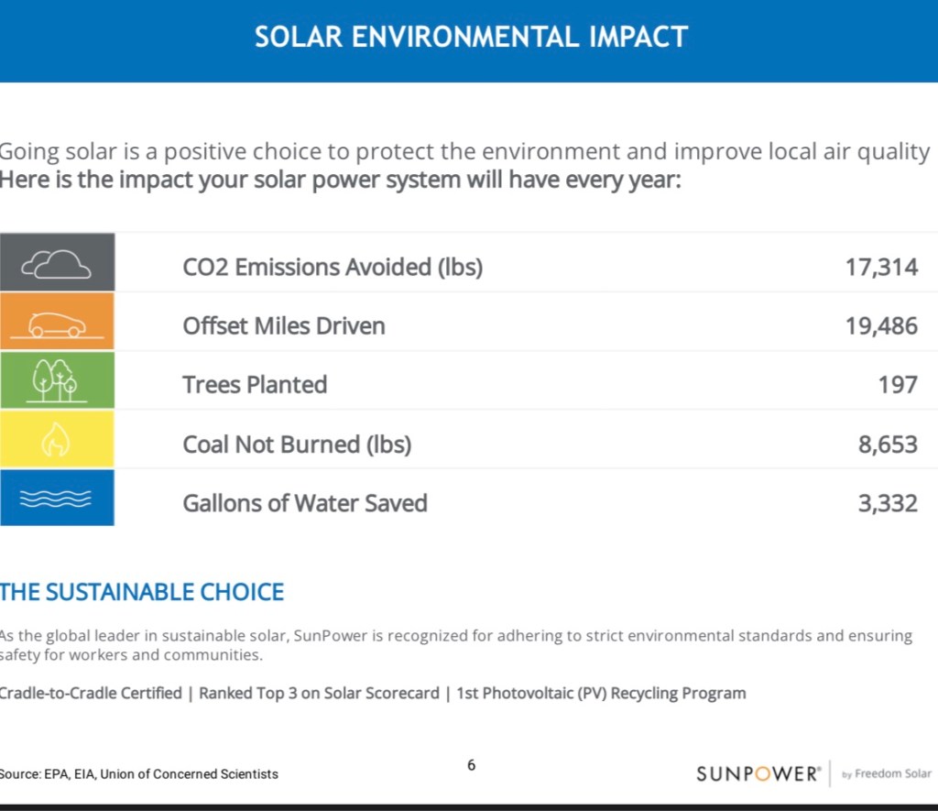Screen dimensions: 938x811
Task: Click the 17,314 CO2 value
Action: point(880,267)
